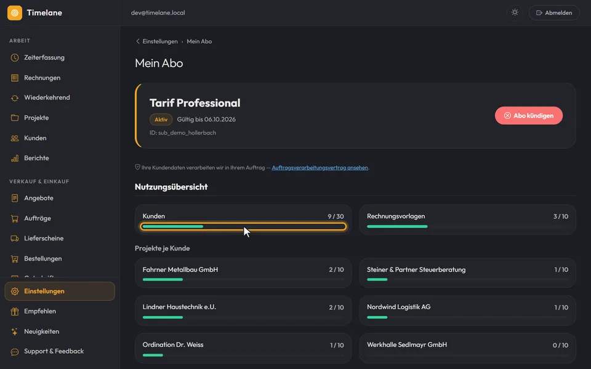Click the Lieferscheine truck icon
591x369 pixels.
[15, 239]
